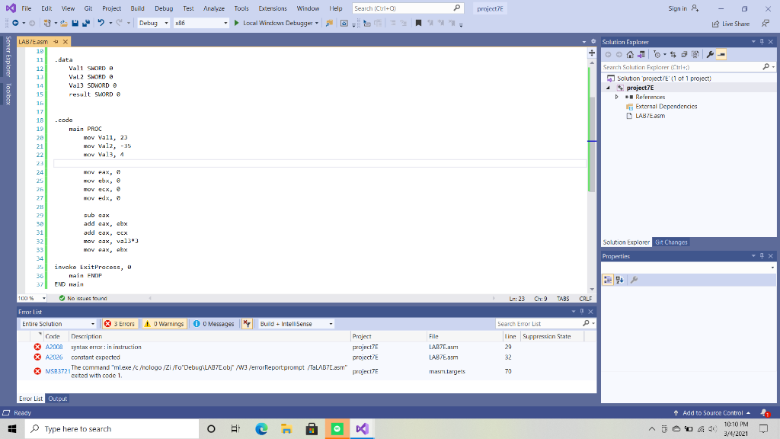Screen dimensions: 780x439
Task: Click the Open File folder icon
Action: (64, 23)
